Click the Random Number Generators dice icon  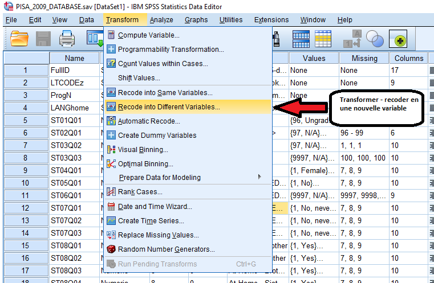(x=111, y=249)
